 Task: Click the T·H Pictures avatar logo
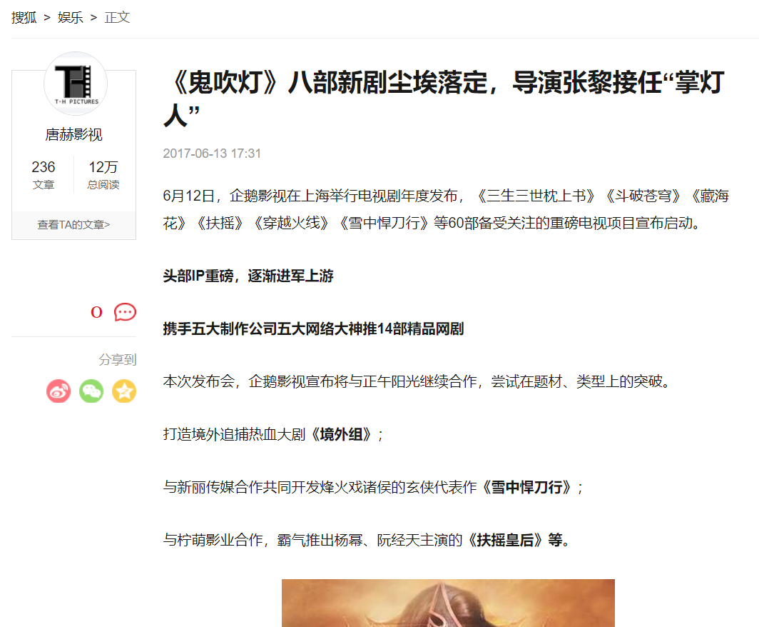[75, 84]
